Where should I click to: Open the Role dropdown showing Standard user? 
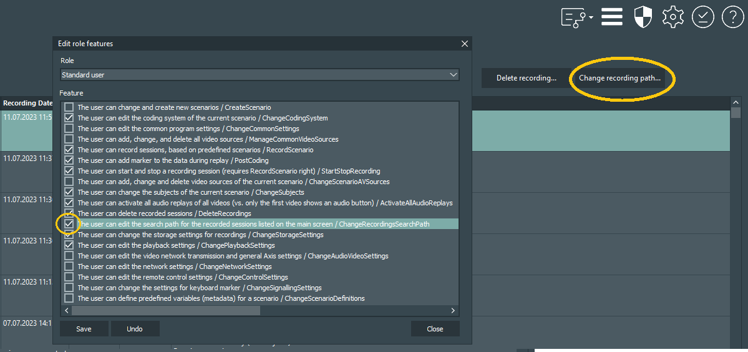click(260, 75)
